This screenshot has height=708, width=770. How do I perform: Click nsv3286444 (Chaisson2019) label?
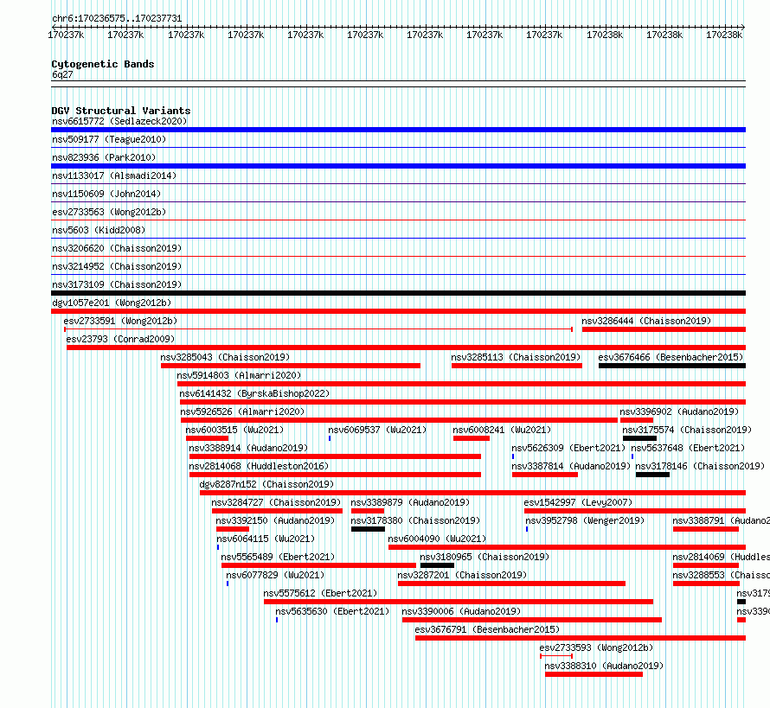click(x=646, y=321)
